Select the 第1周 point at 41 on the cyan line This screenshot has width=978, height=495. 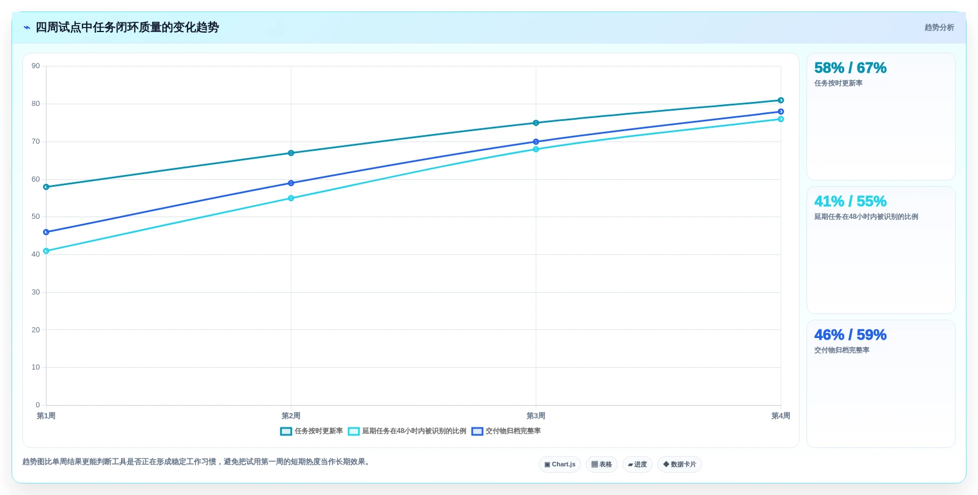[x=46, y=251]
